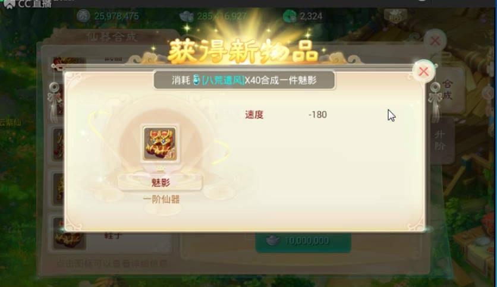The image size is (497, 287).
Task: Select the 鞋子 item thumbnail in list
Action: point(70,234)
